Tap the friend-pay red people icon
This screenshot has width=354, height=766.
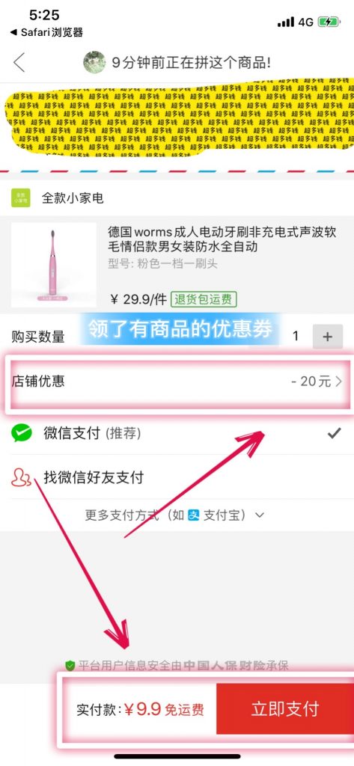click(22, 477)
